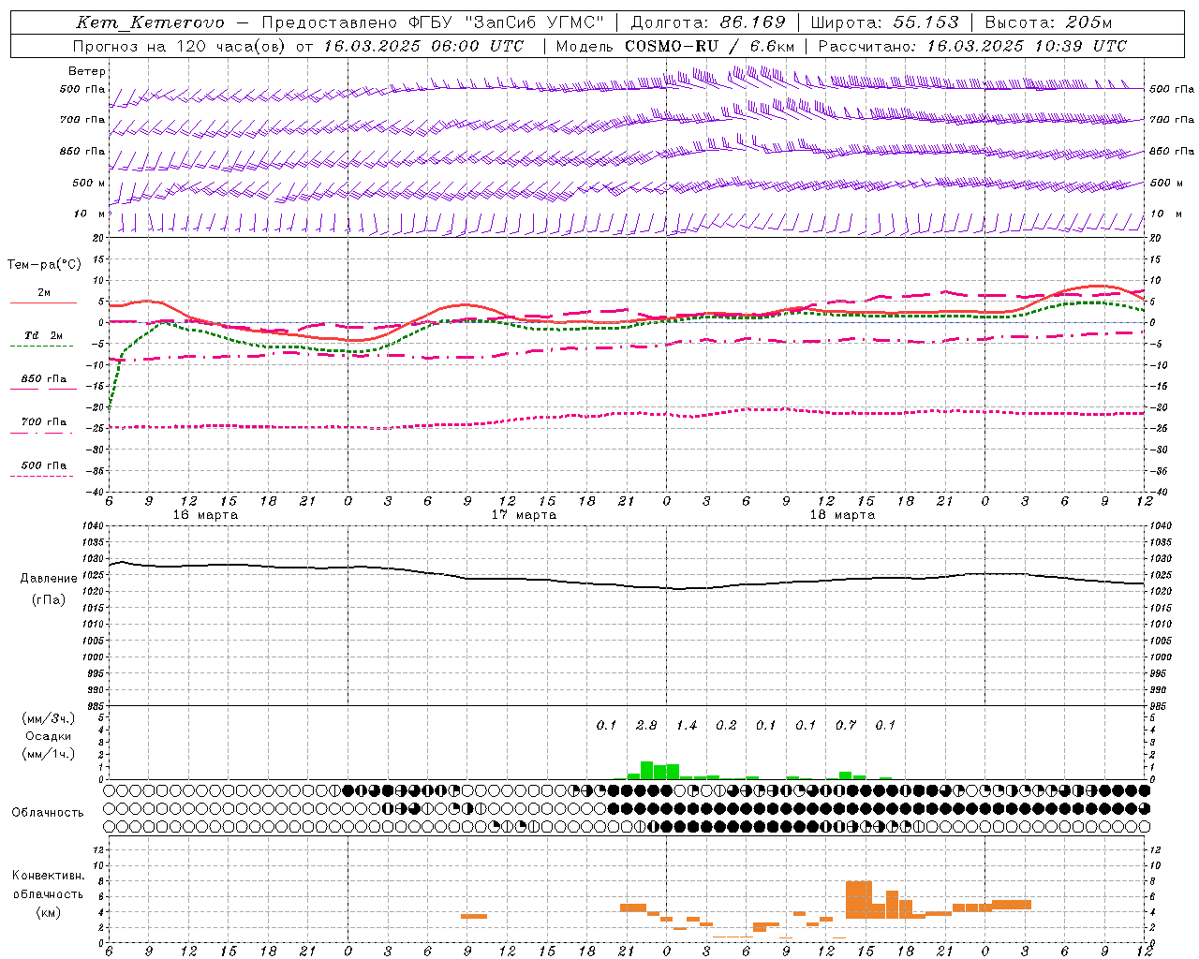The width and height of the screenshot is (1199, 959).
Task: Click the Kem_Kemerovo station title
Action: click(x=150, y=22)
